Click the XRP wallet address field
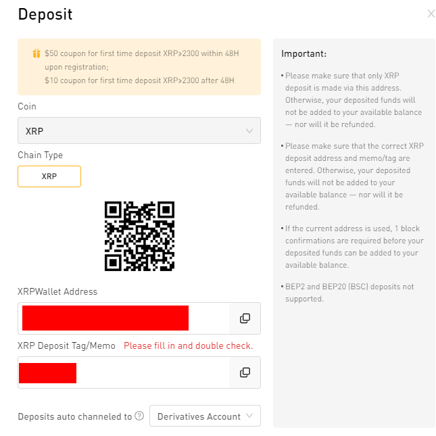This screenshot has width=436, height=436. coord(124,318)
